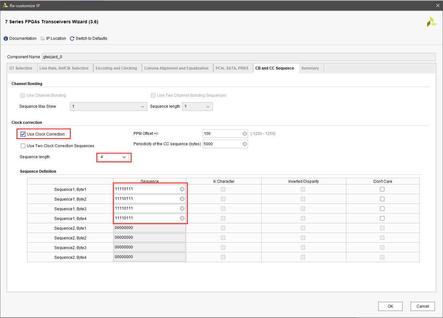Screen dimensions: 443x318
Task: Click Sequence2 Byte1 sequence field
Action: pyautogui.click(x=150, y=228)
